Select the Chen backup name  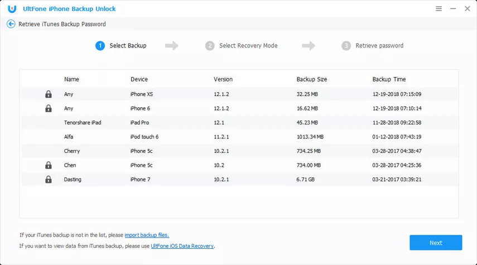(70, 165)
